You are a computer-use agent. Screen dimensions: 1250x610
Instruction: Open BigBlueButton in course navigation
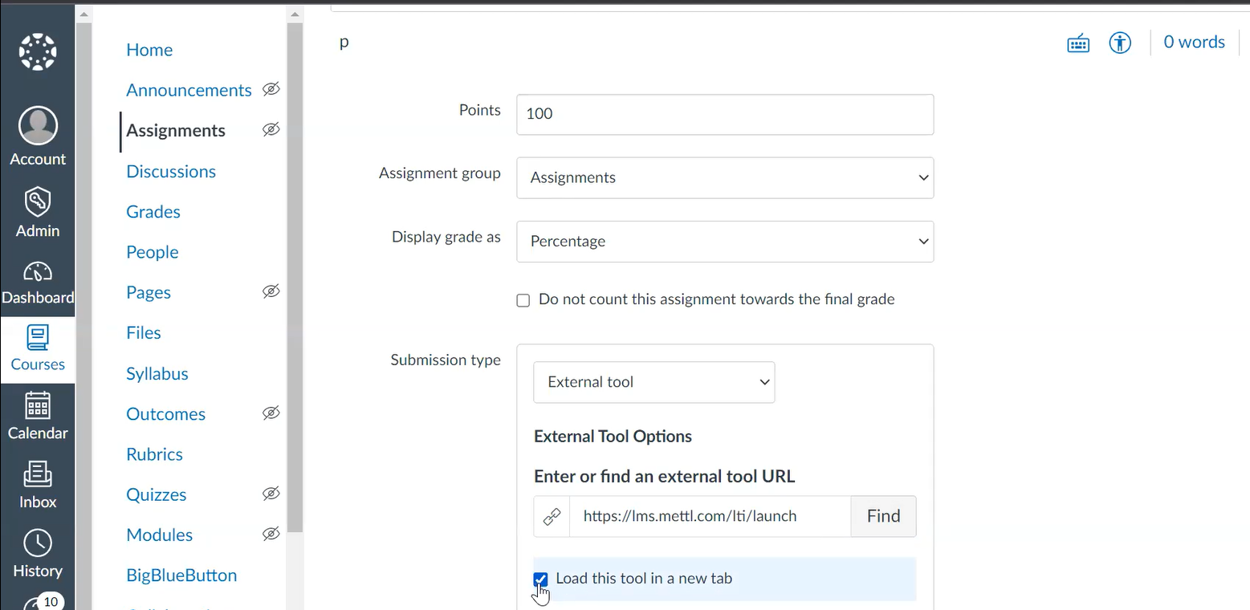181,575
